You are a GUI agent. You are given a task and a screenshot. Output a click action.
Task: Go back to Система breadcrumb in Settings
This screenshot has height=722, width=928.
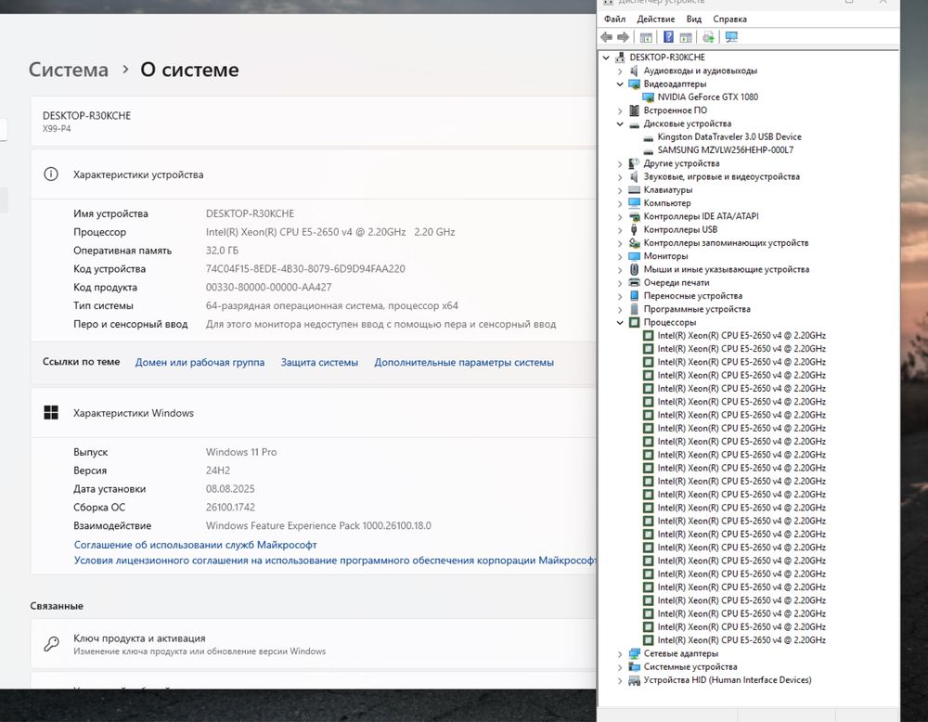69,70
